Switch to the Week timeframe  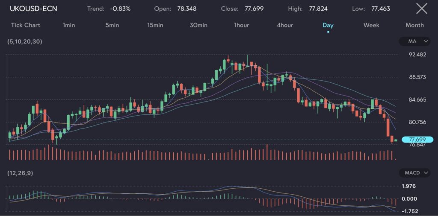[x=371, y=25]
